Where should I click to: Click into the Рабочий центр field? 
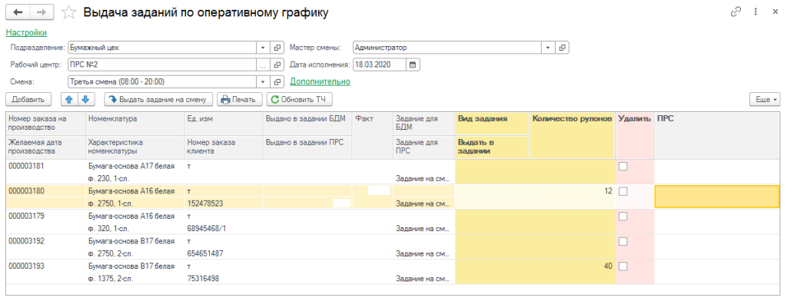pos(163,64)
